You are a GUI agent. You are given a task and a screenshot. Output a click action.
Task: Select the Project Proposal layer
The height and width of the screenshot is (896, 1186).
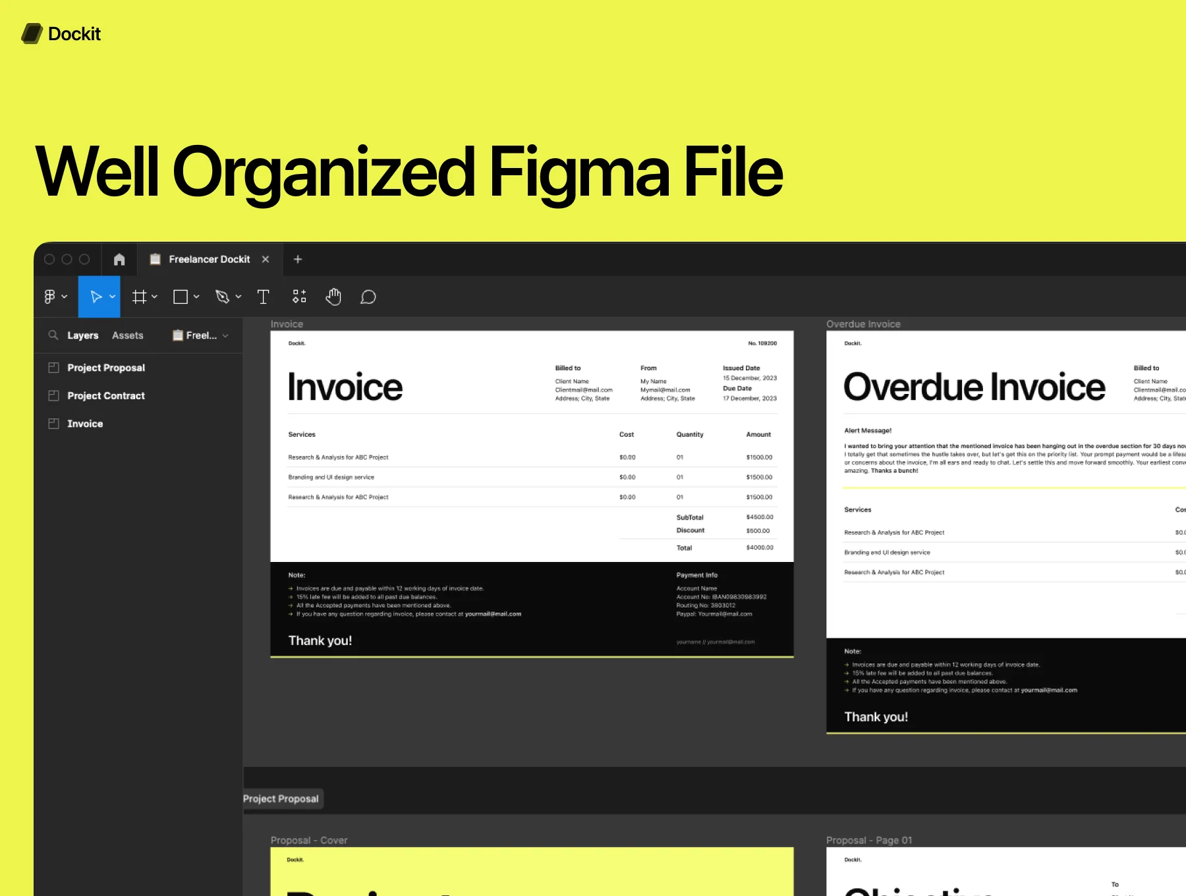[x=106, y=368]
